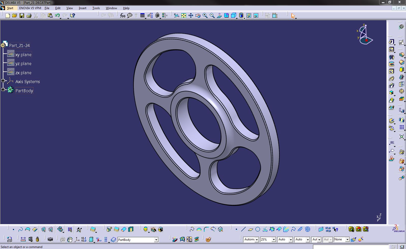This screenshot has height=249, width=406.
Task: Click the Apply Material painter icon
Action: pyautogui.click(x=353, y=239)
